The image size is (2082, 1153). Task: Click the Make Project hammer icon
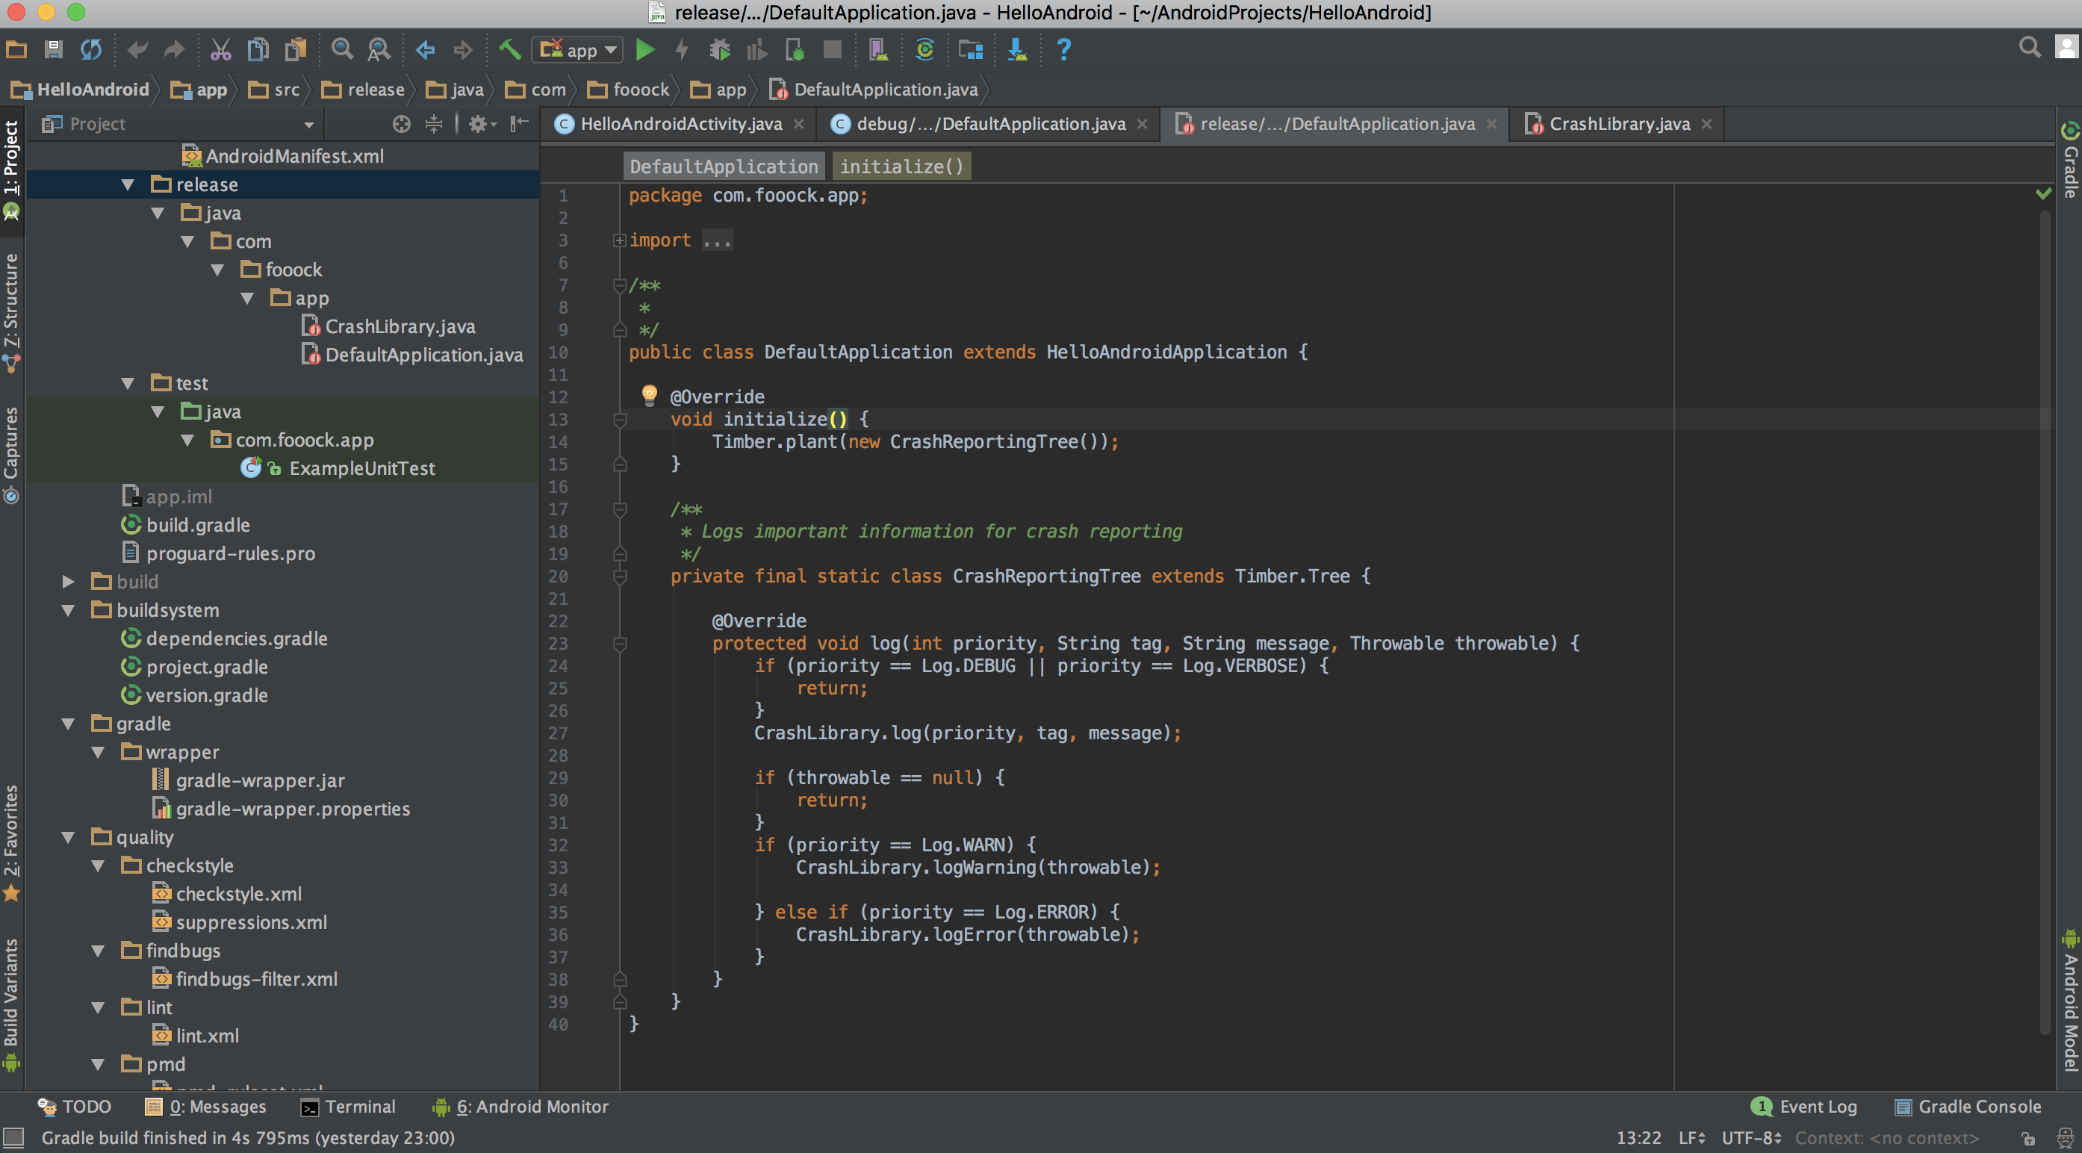pyautogui.click(x=509, y=50)
